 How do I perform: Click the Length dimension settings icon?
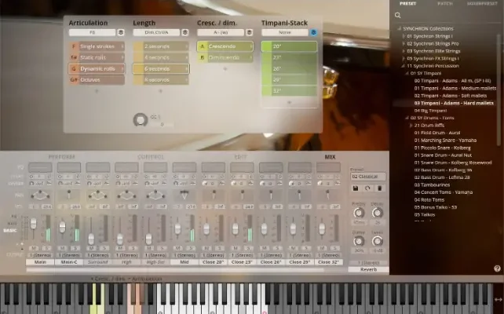coord(185,33)
